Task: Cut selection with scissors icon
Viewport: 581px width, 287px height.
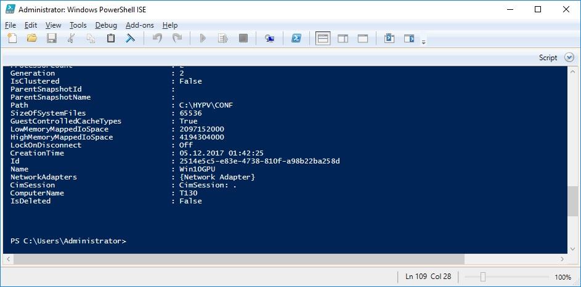Action: point(71,38)
